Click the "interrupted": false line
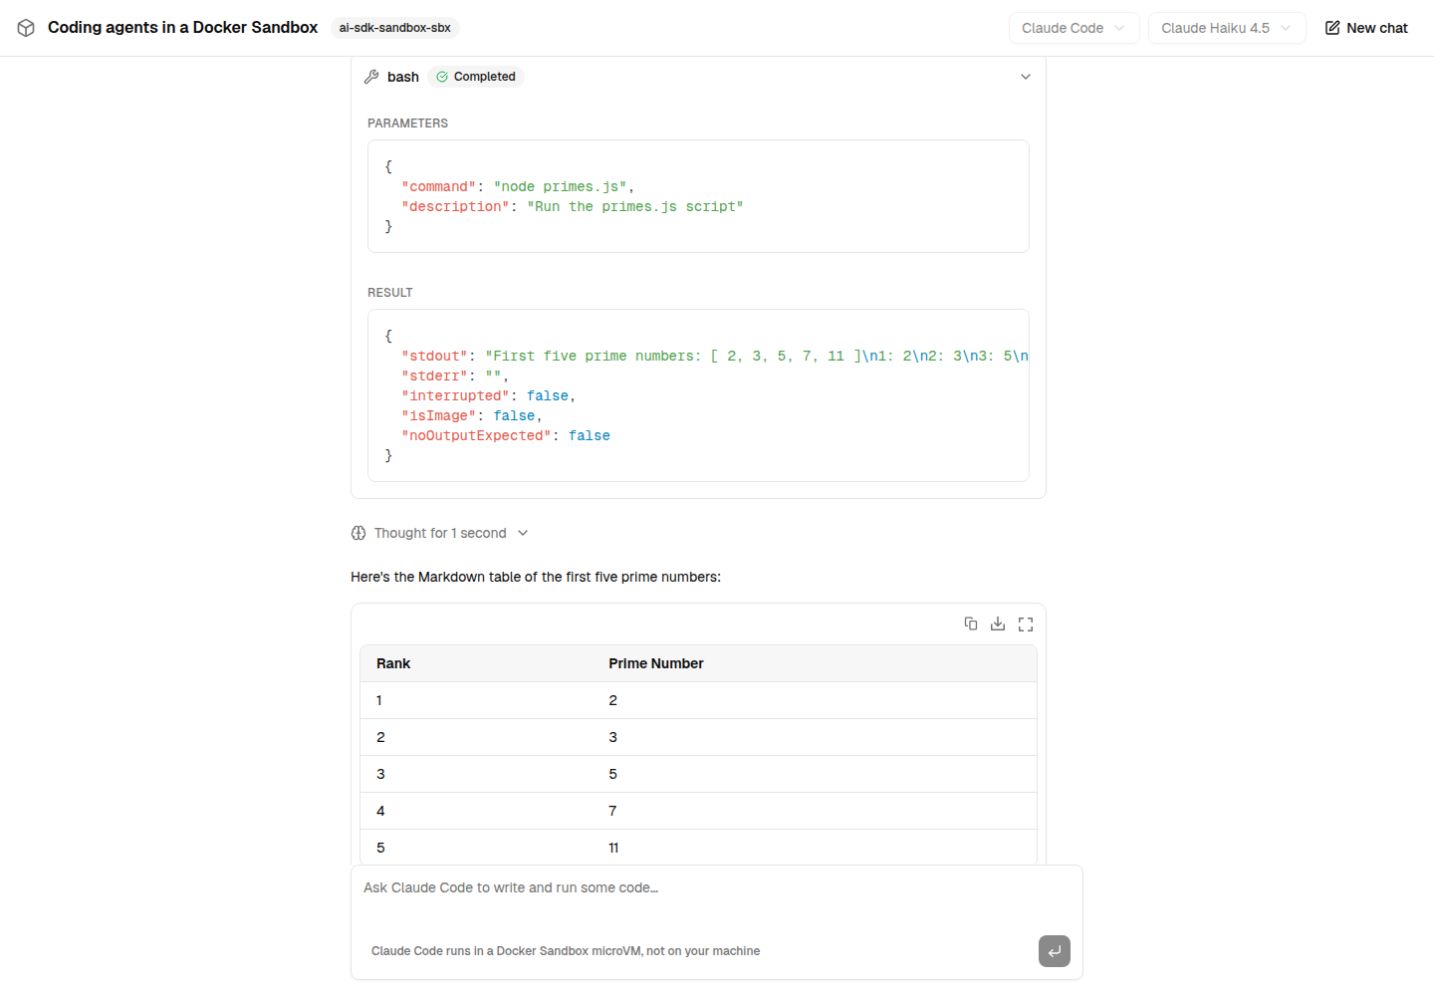 tap(488, 395)
